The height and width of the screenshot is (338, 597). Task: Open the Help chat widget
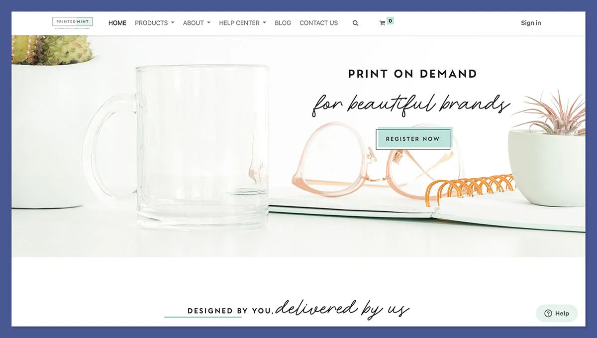coord(557,313)
